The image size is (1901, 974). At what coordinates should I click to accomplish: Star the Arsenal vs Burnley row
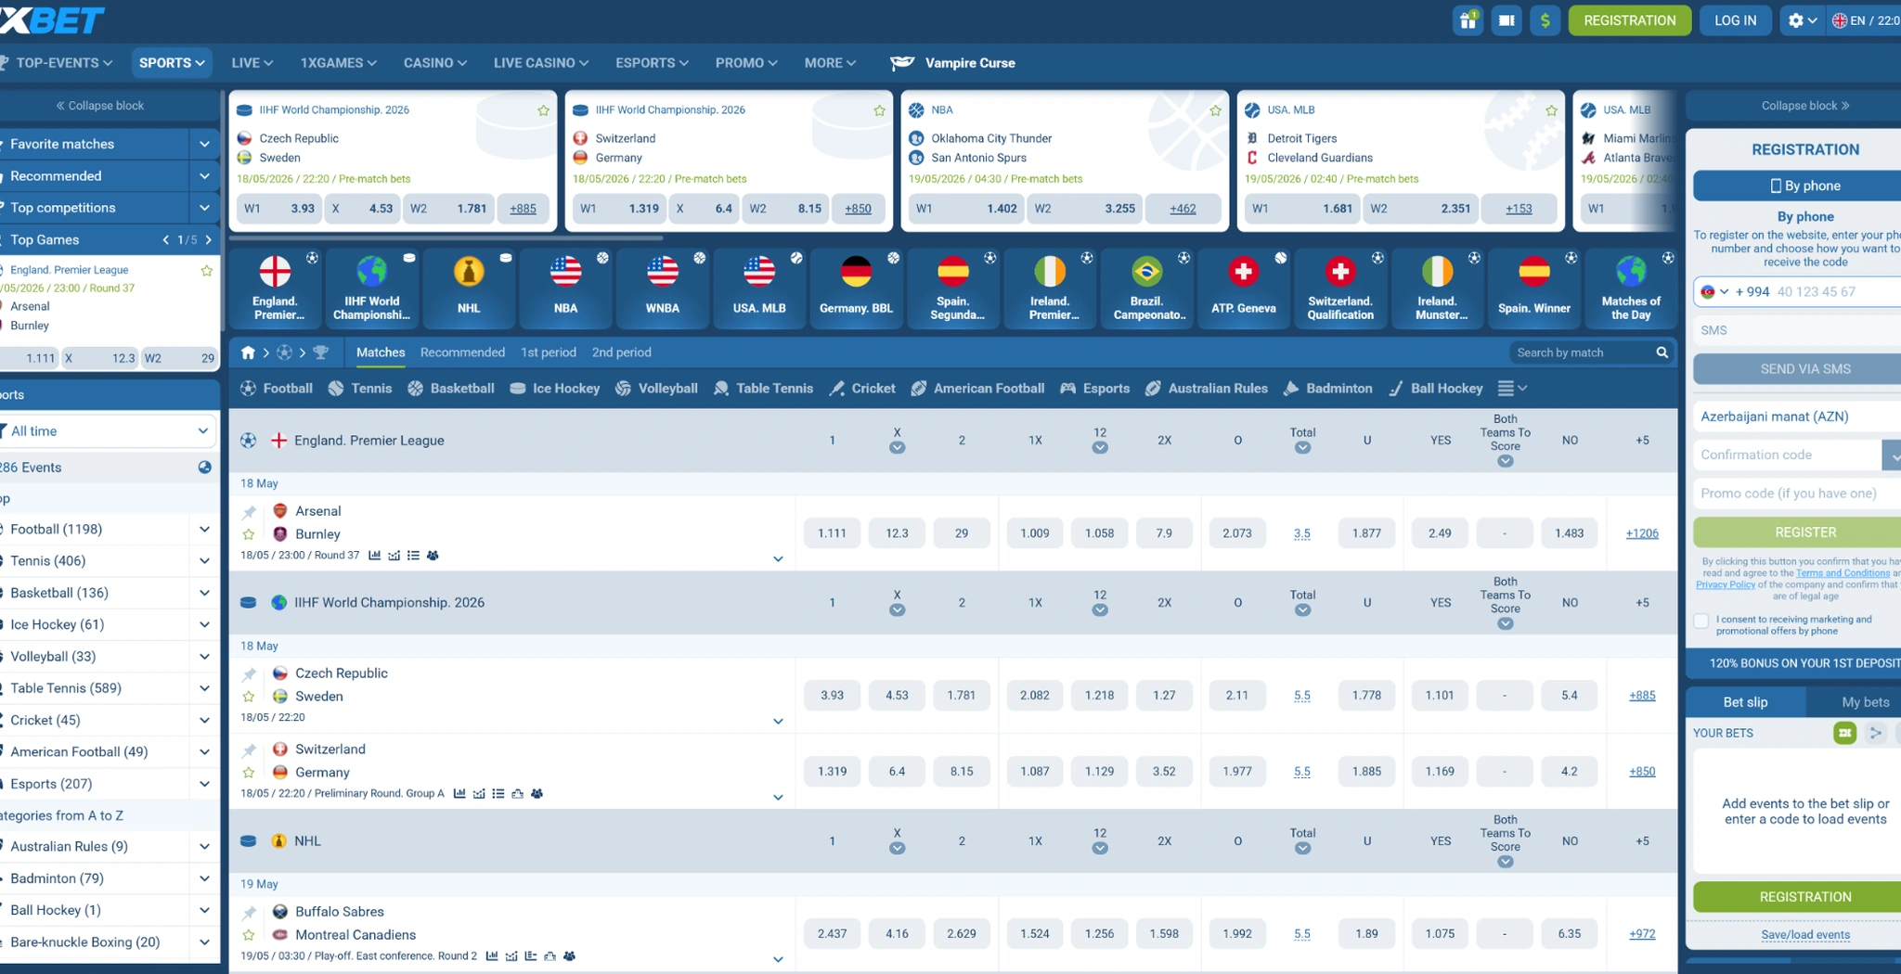pyautogui.click(x=249, y=534)
